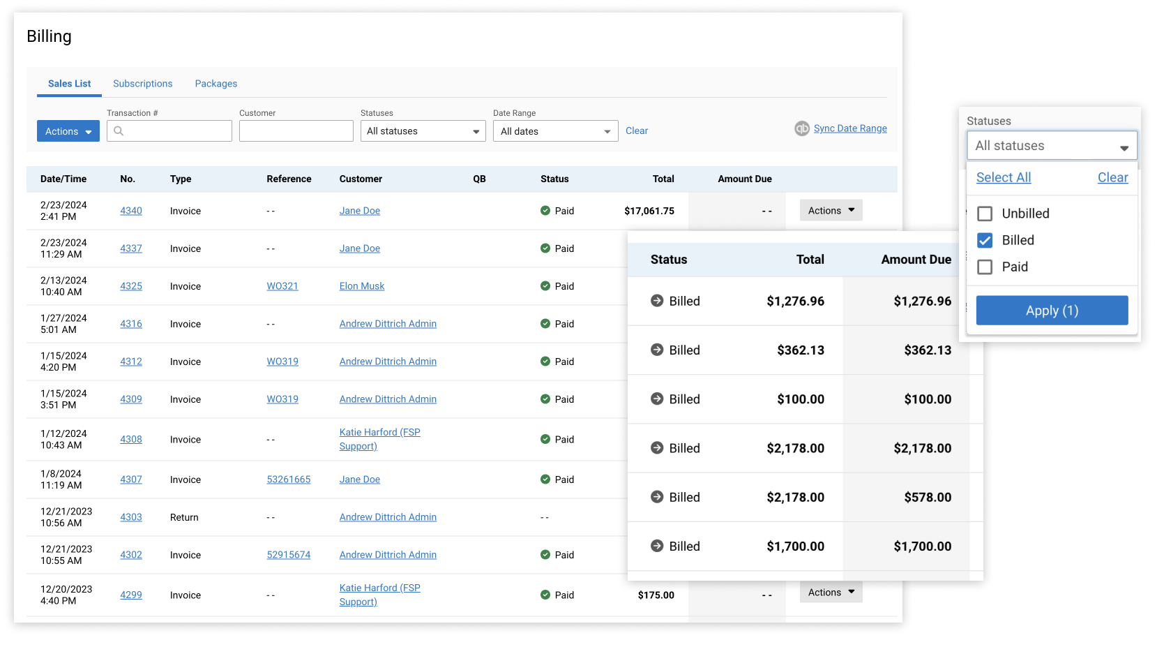The width and height of the screenshot is (1164, 647).
Task: Click the Billed arrow icon for $362.13 row
Action: pos(657,350)
